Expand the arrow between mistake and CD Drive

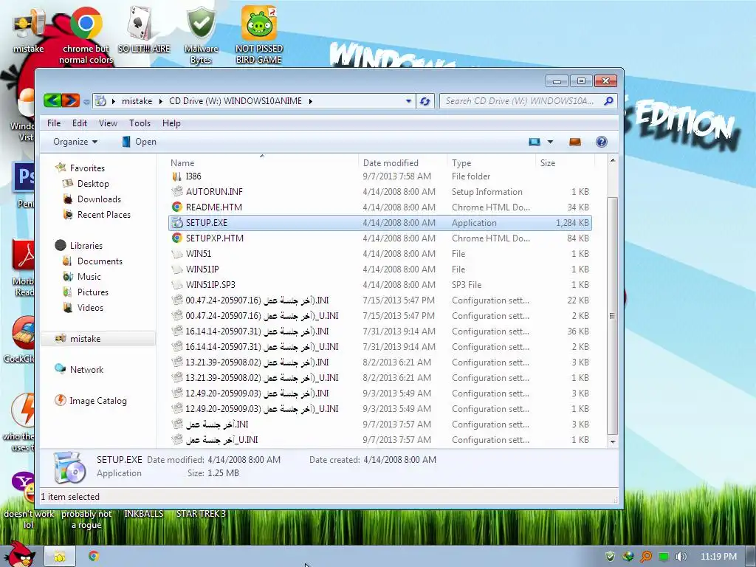click(x=160, y=101)
